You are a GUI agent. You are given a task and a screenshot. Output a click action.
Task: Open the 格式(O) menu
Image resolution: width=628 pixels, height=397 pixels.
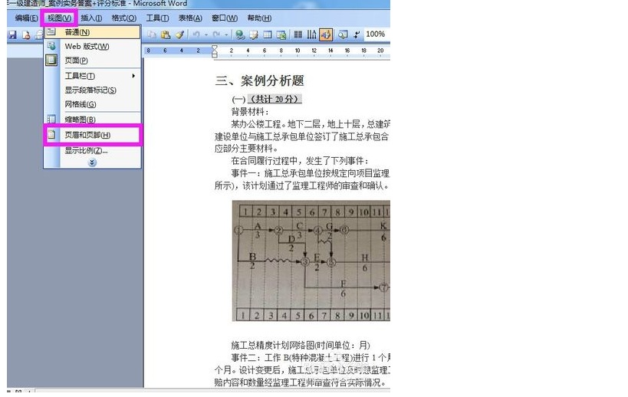pyautogui.click(x=123, y=18)
